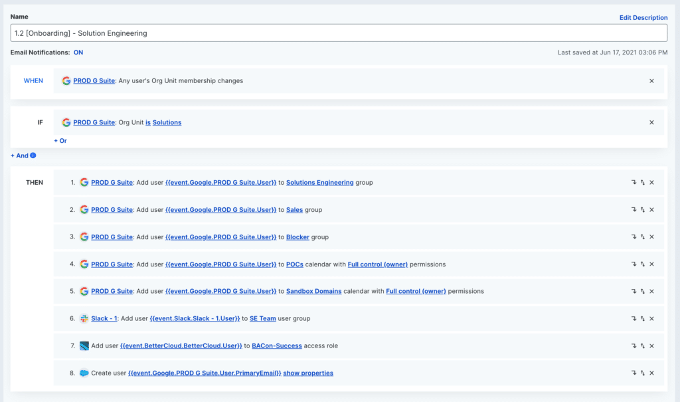
Task: Click the up-down reorder arrows on step 1
Action: [643, 182]
